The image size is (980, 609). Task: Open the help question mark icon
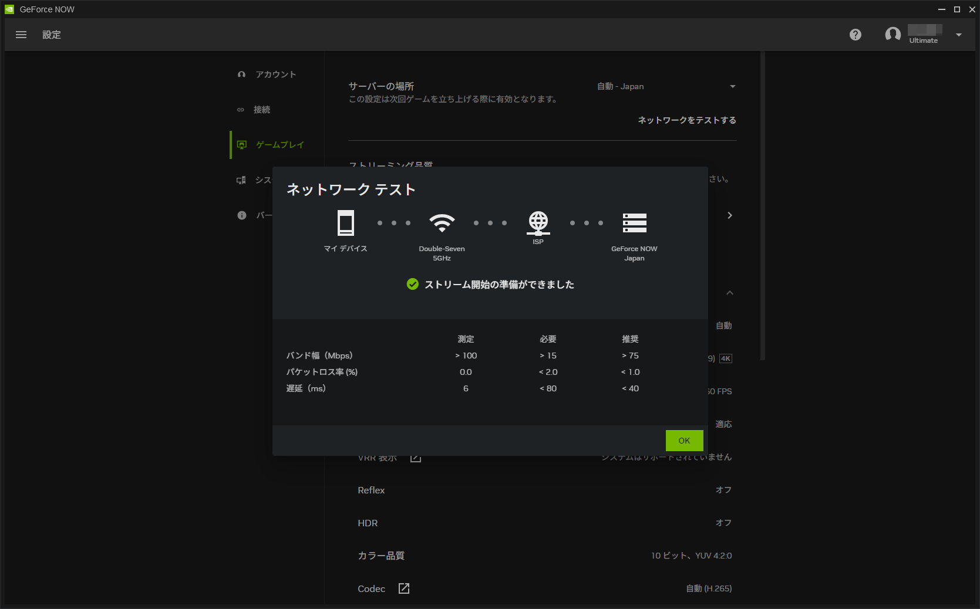(x=856, y=35)
